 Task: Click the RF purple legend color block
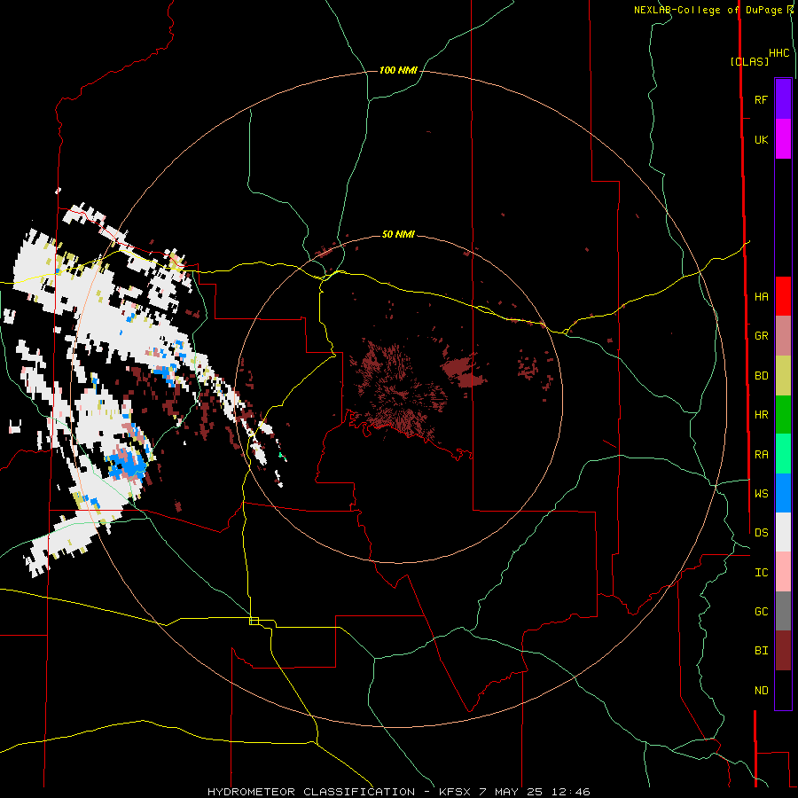[x=783, y=99]
